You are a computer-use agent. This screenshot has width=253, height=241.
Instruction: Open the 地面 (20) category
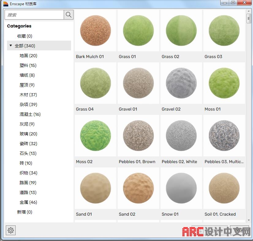[x=28, y=56]
